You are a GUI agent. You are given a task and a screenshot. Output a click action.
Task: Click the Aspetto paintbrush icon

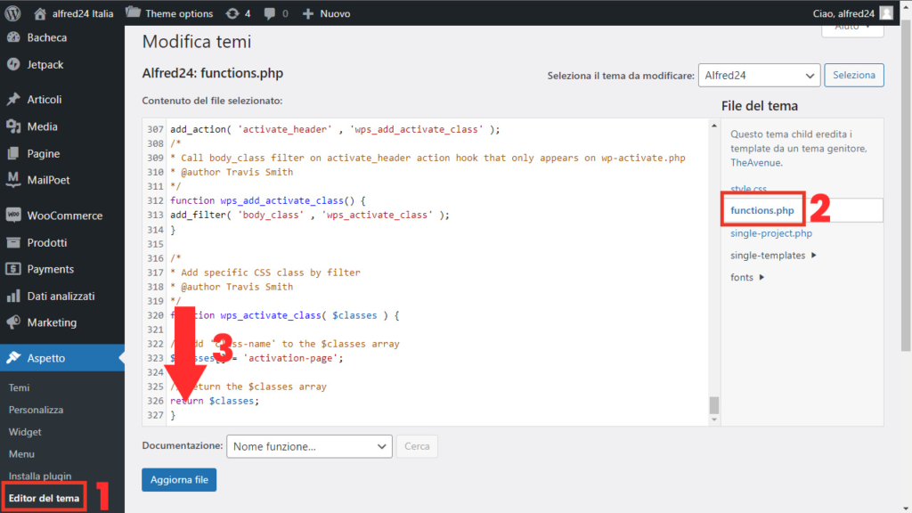pos(12,358)
